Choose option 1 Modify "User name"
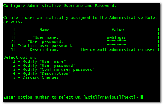 (x=39, y=61)
